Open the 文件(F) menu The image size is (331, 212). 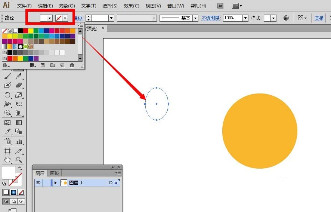tap(24, 6)
